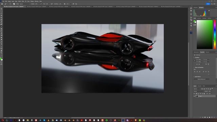Toggle Quick Mask mode
The image size is (217, 122).
click(1, 62)
